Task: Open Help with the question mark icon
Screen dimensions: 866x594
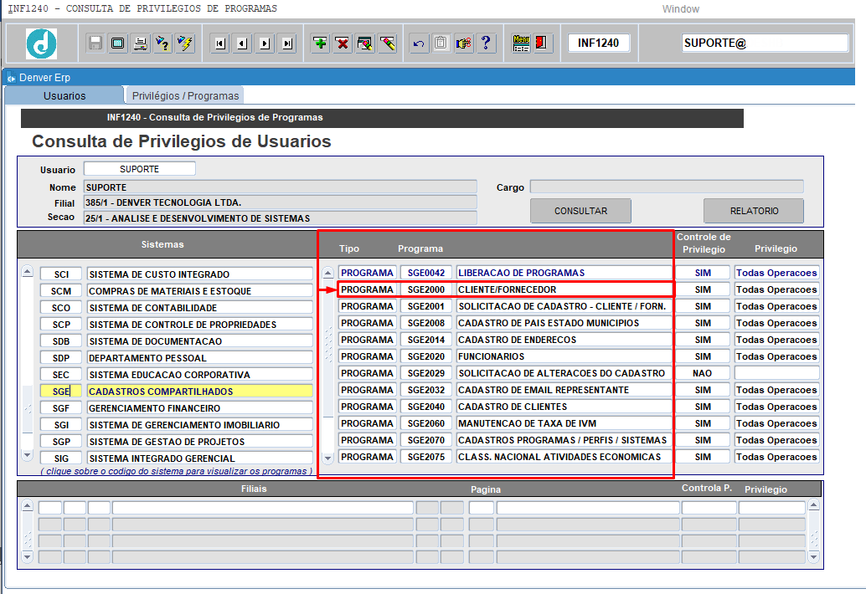Action: click(x=486, y=43)
